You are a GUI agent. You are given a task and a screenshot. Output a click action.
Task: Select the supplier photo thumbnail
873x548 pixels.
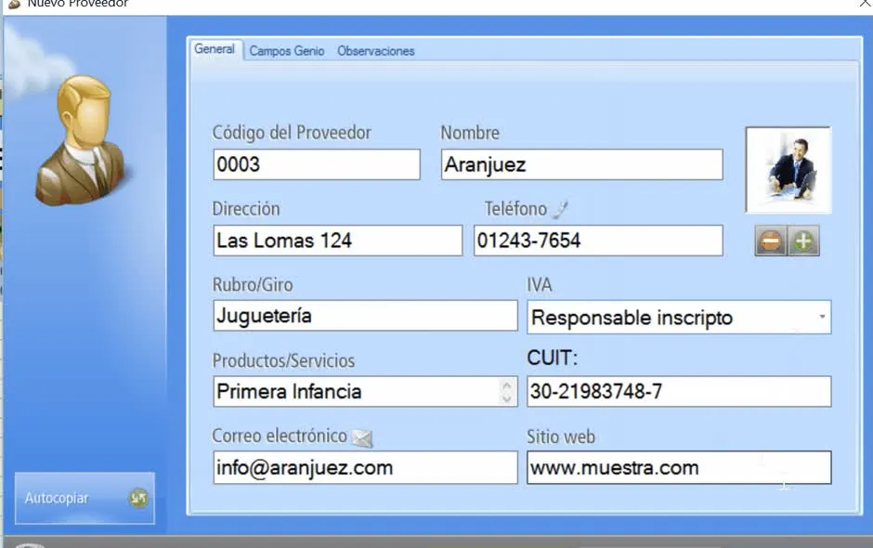pos(788,170)
